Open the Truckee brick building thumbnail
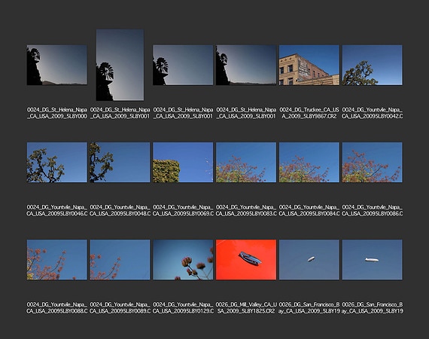The image size is (429, 339). click(x=309, y=65)
